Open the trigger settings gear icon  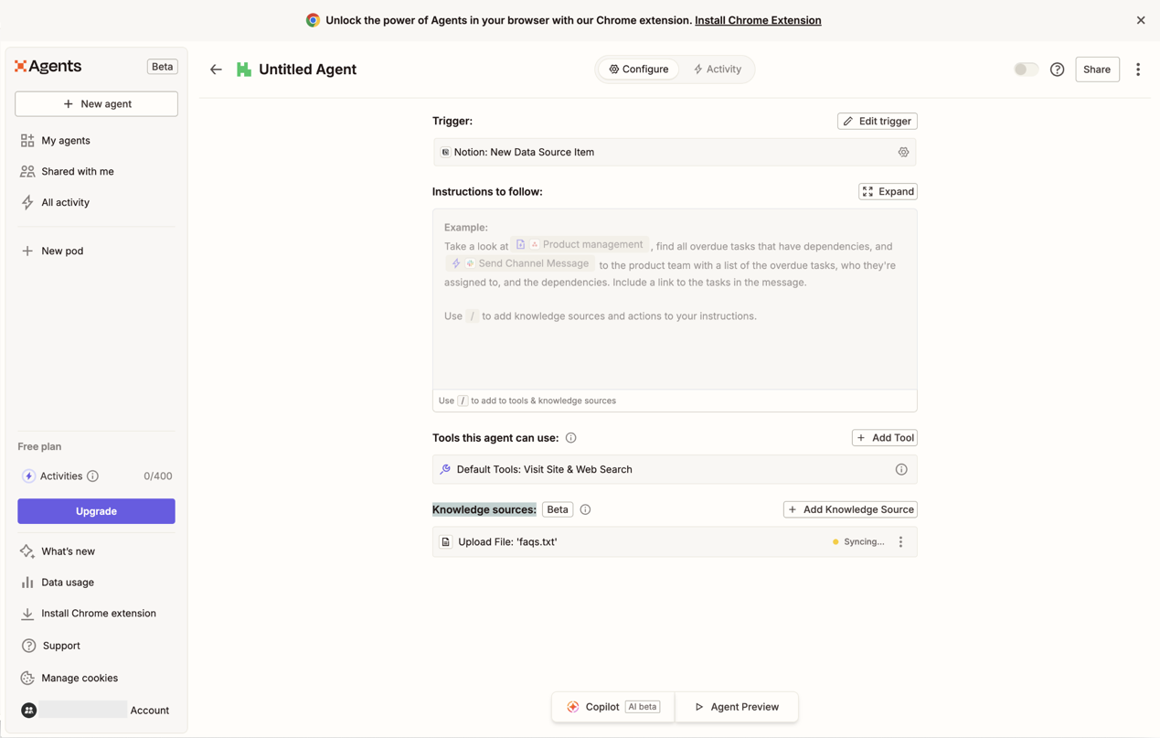[903, 153]
